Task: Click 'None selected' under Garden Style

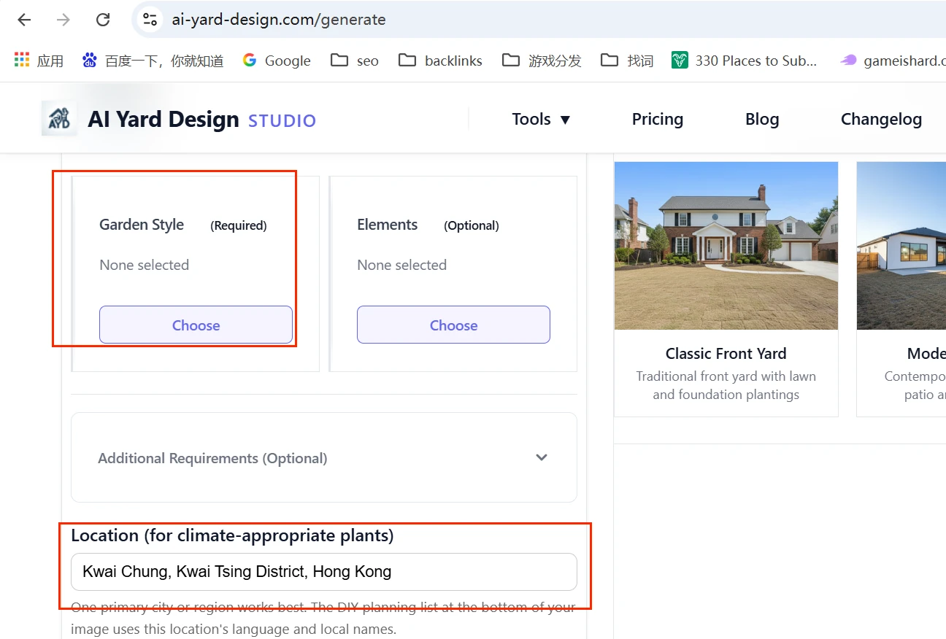Action: tap(145, 265)
